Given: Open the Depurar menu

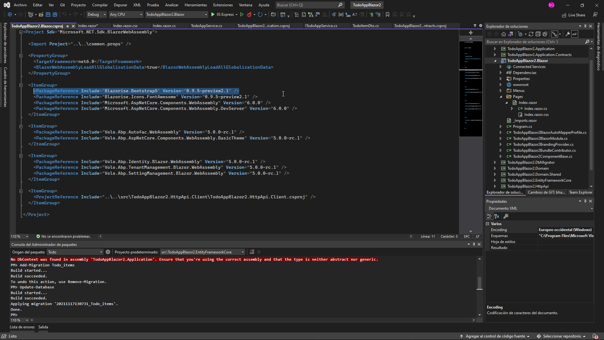Looking at the screenshot, I should pyautogui.click(x=120, y=5).
